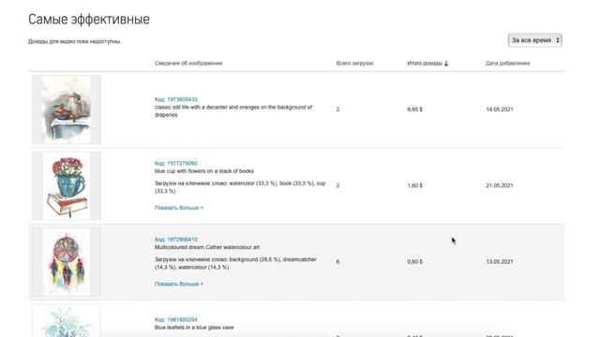
Task: Click the 'Самые эффективные' page heading
Action: (89, 19)
